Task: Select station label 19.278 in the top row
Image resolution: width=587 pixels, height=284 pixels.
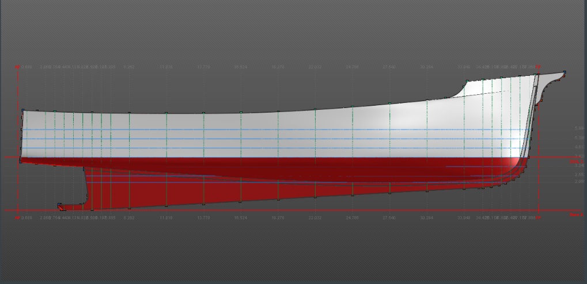Action: click(x=278, y=67)
